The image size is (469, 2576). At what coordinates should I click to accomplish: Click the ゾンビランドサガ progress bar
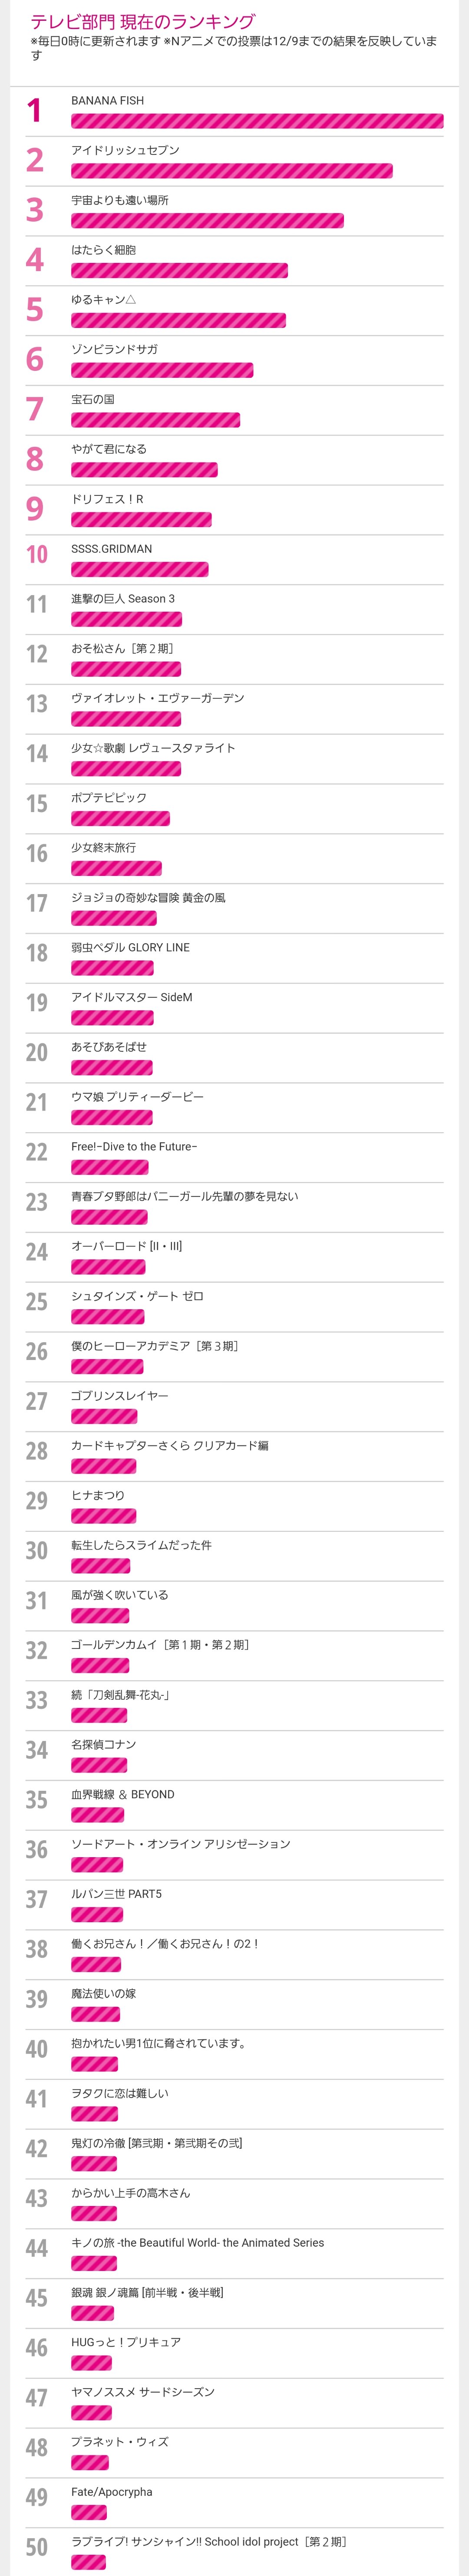point(162,370)
